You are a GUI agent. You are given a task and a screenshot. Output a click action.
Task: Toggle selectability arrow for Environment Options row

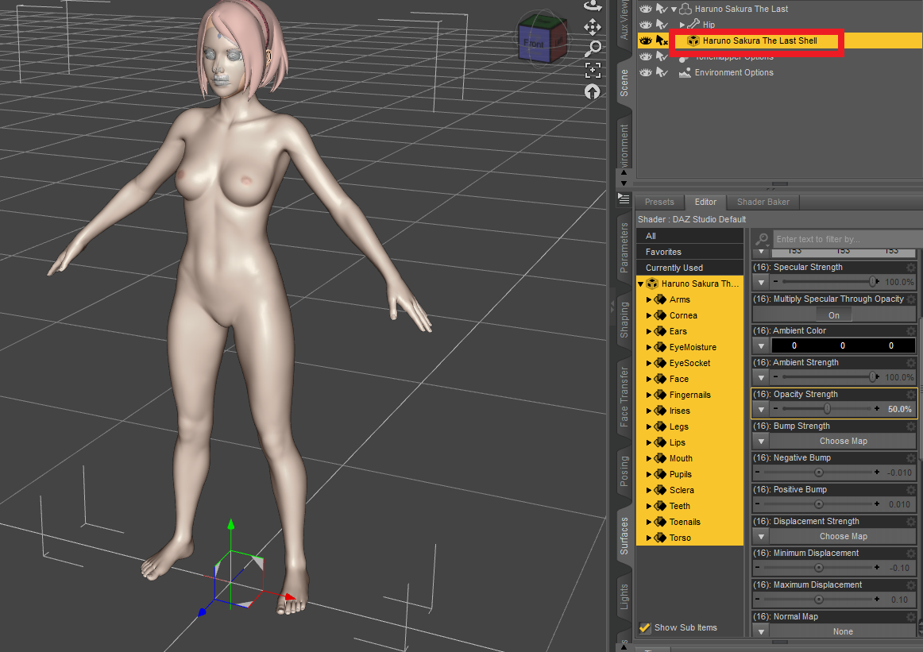pyautogui.click(x=662, y=72)
